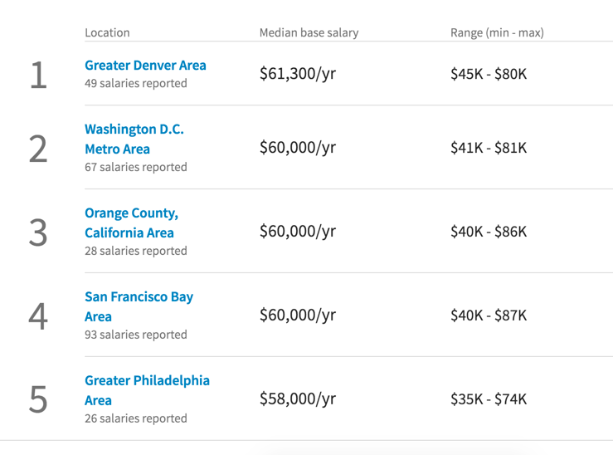Image resolution: width=613 pixels, height=455 pixels.
Task: Click the rank number 1
Action: tap(38, 74)
